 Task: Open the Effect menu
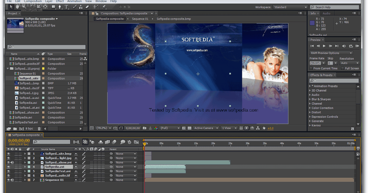coord(60,1)
